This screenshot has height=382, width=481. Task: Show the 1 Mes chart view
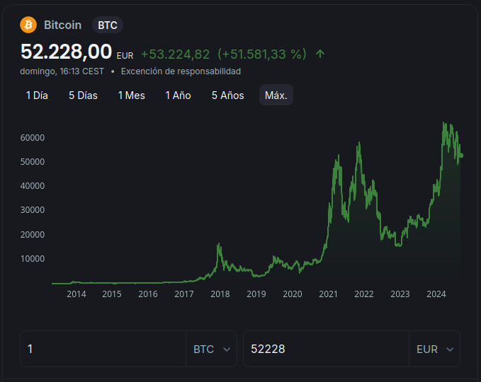pos(131,95)
